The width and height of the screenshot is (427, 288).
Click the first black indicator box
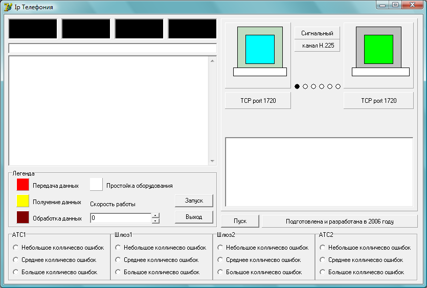[33, 29]
